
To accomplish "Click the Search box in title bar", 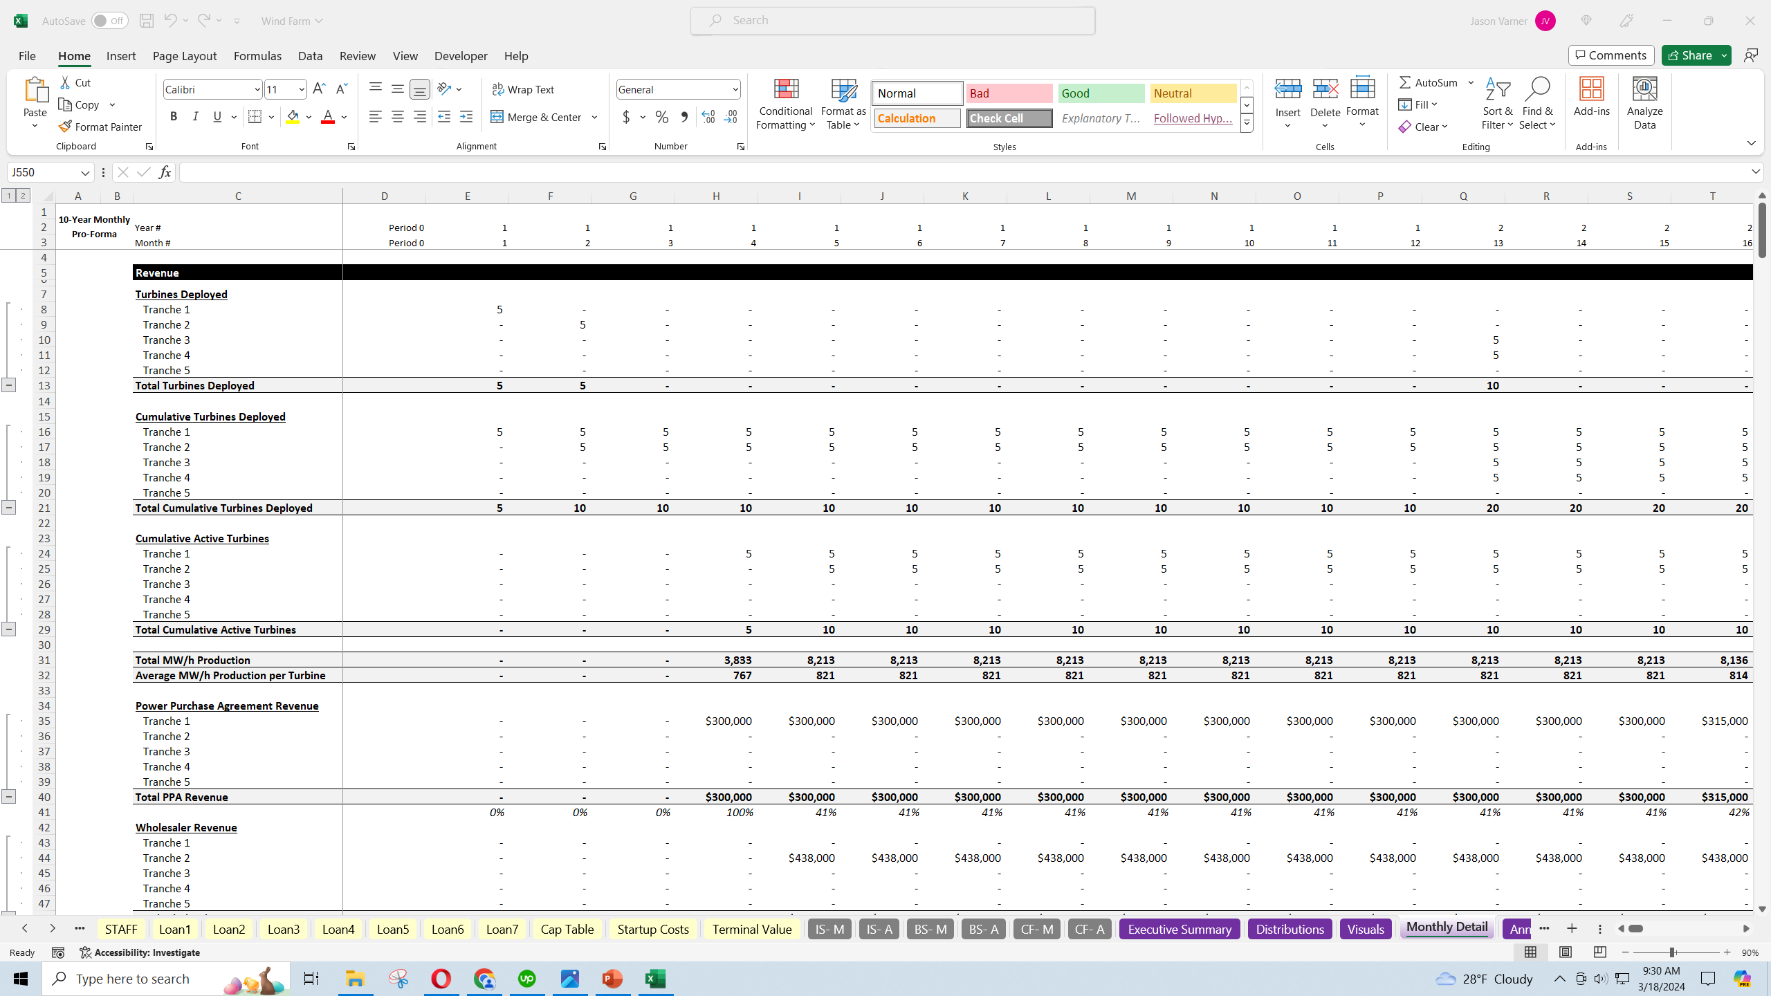I will tap(892, 21).
